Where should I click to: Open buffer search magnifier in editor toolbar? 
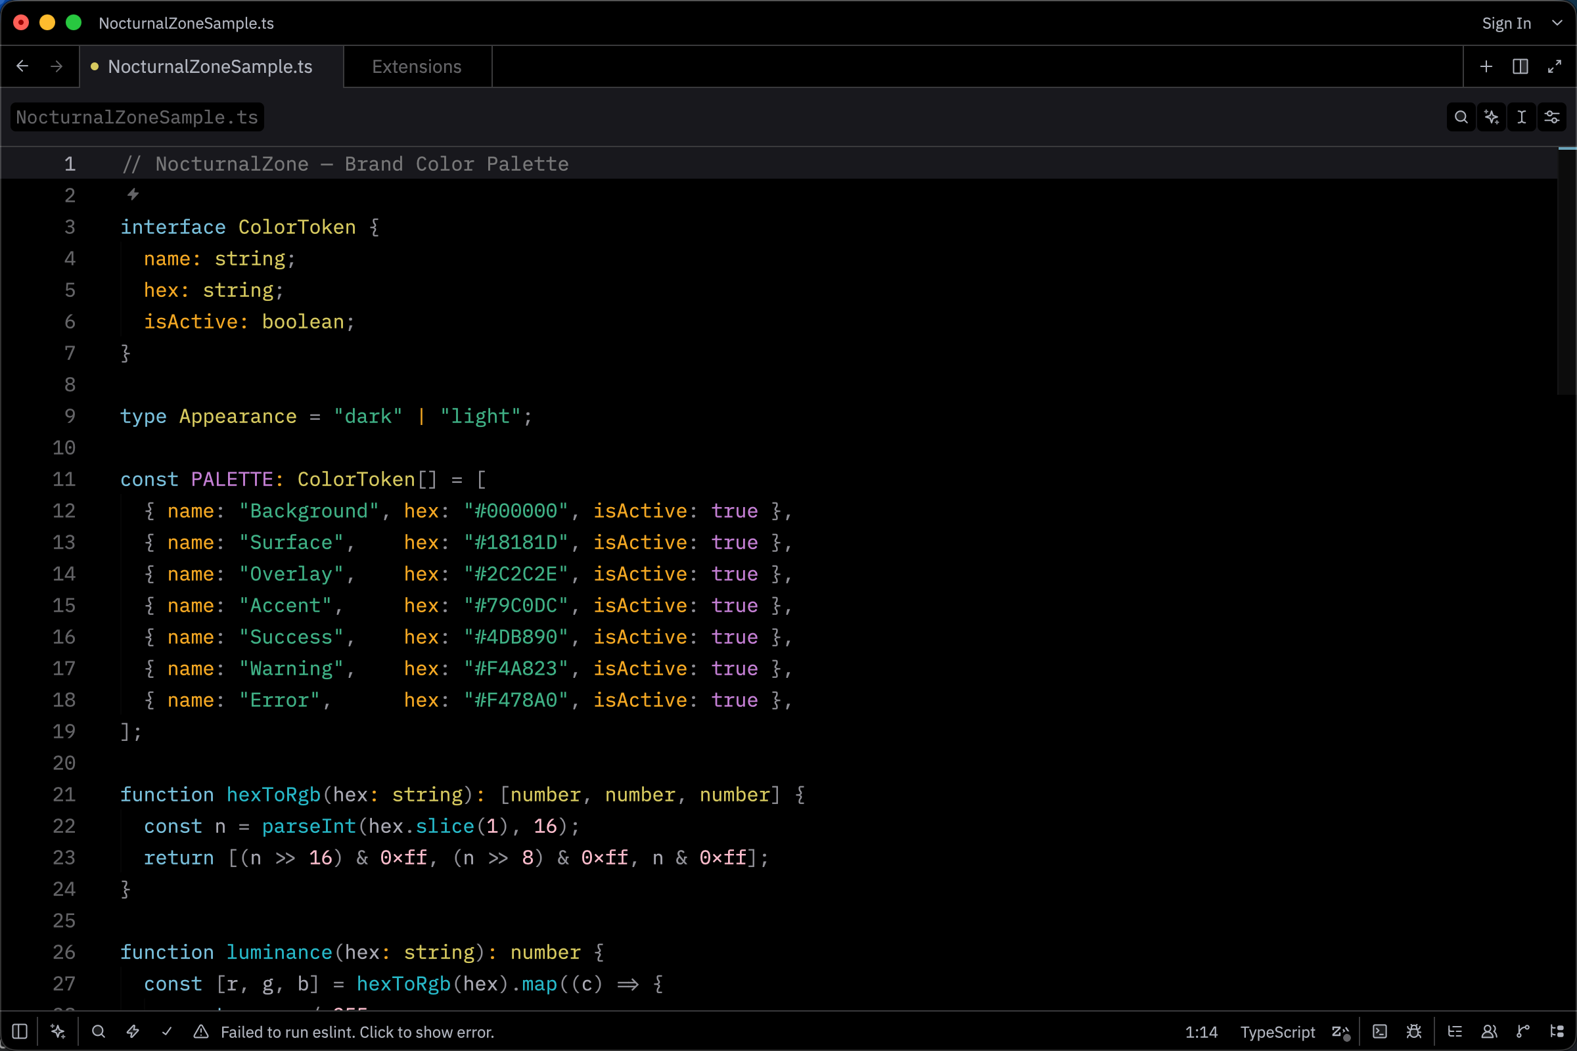(x=1461, y=118)
